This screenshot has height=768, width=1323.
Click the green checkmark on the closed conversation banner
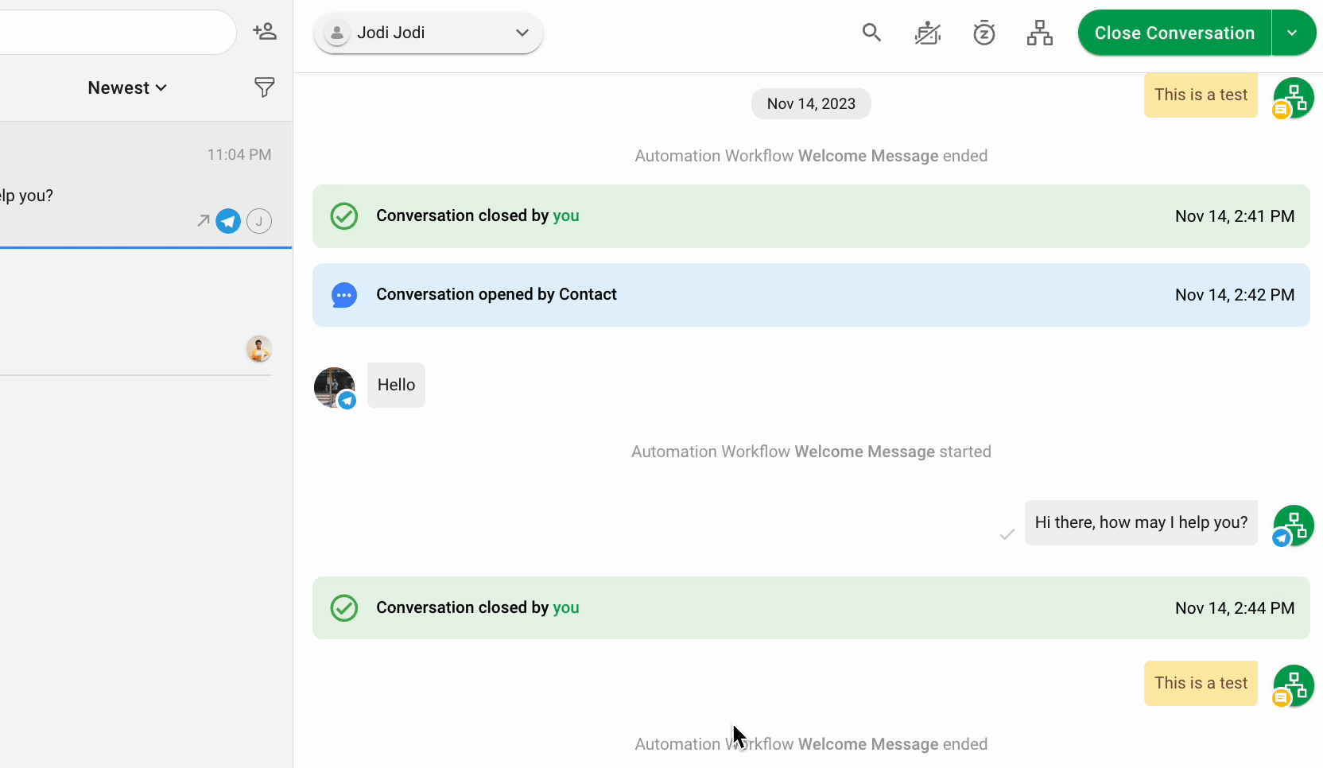click(x=343, y=215)
